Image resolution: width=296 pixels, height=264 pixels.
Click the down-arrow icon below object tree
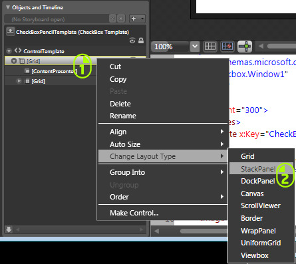(x=9, y=229)
